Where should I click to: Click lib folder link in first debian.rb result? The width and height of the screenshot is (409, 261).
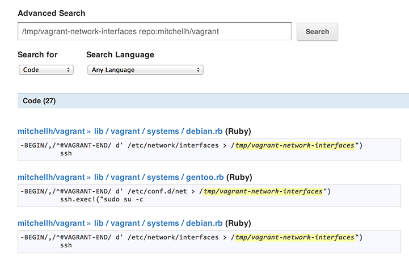pos(99,131)
